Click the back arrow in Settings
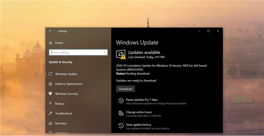 pos(50,31)
